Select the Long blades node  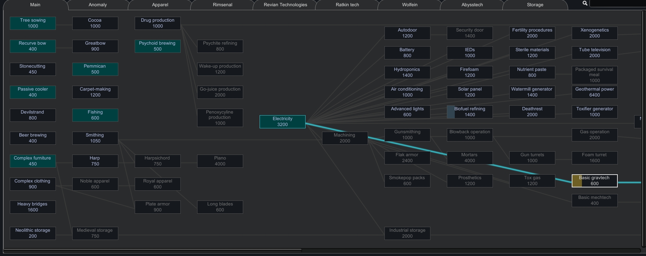tap(220, 207)
